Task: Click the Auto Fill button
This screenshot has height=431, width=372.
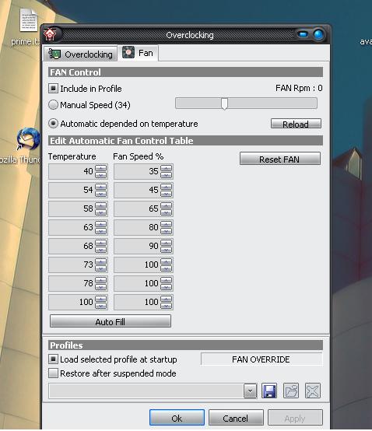Action: pos(111,321)
